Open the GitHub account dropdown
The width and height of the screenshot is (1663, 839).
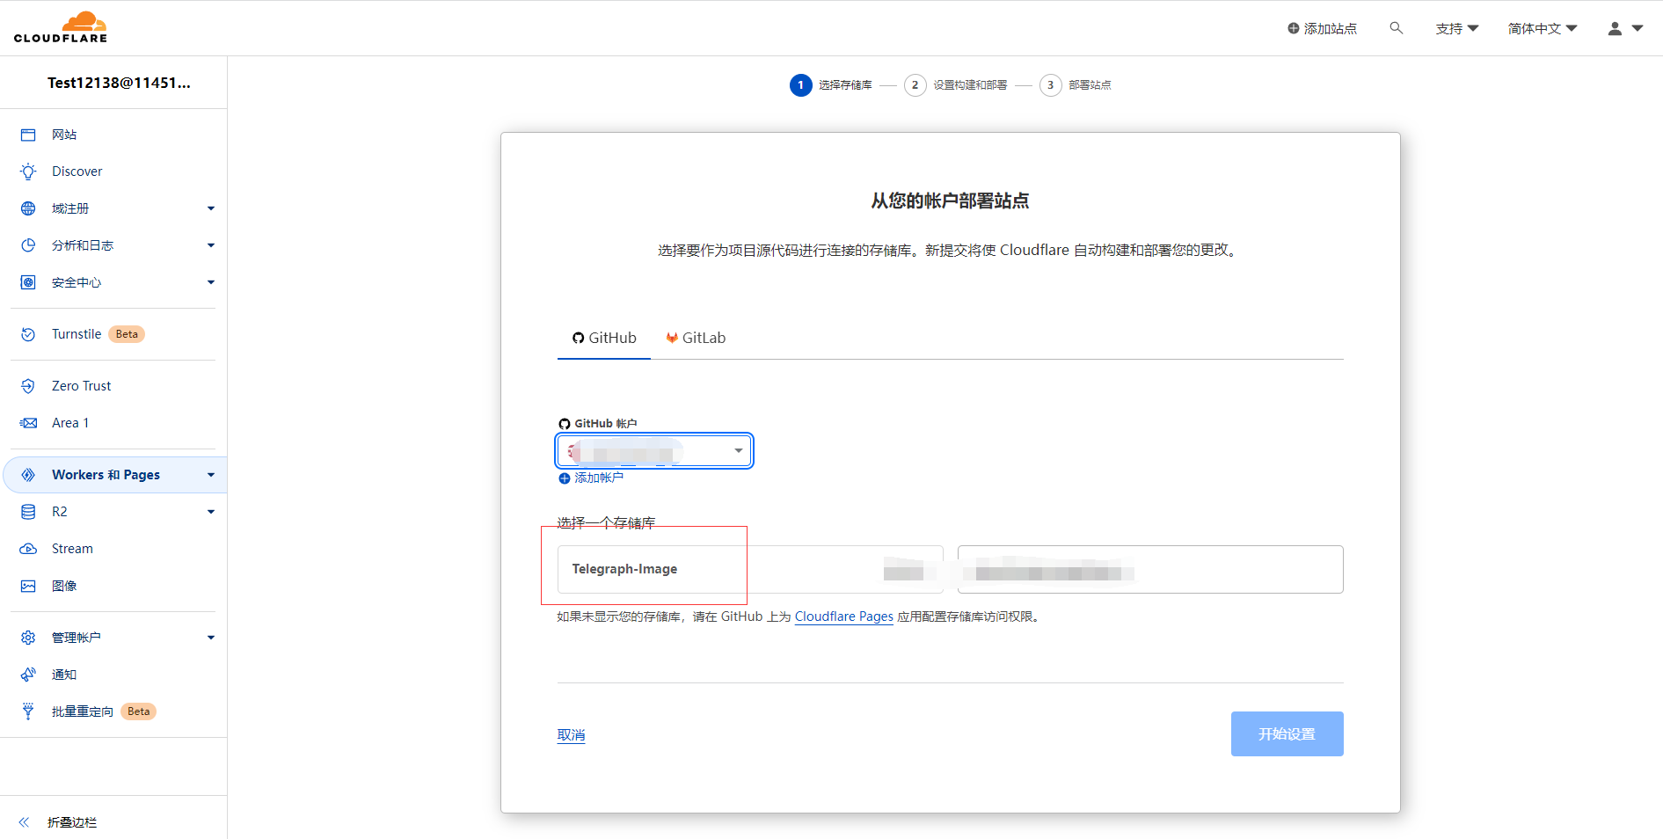pos(653,451)
